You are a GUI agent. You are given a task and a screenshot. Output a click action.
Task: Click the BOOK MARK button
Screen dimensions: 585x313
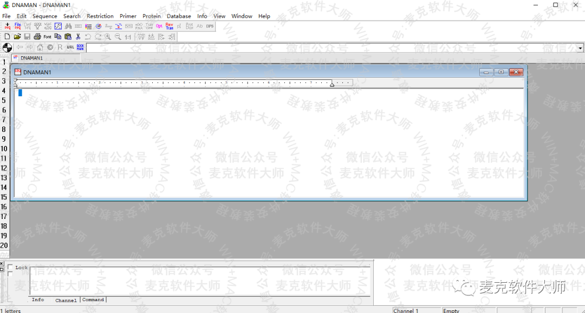coord(80,47)
